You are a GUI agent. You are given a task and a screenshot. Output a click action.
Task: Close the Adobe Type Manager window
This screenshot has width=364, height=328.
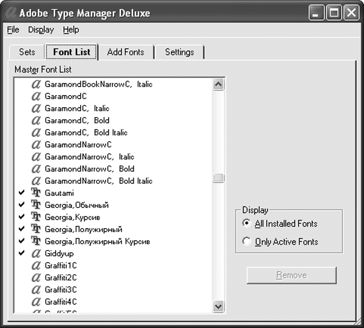[x=351, y=13]
